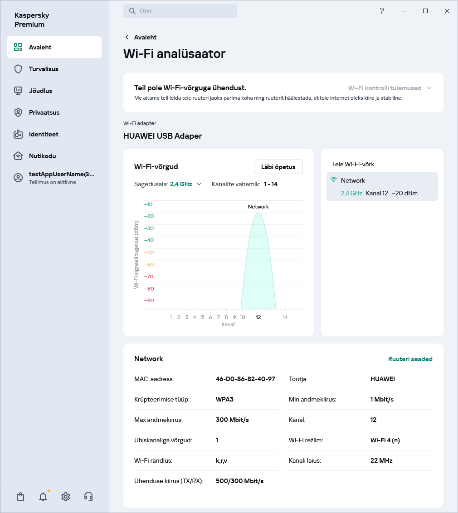Click the Turvalisus shield icon
Screen dimensions: 458x513
pyautogui.click(x=18, y=69)
